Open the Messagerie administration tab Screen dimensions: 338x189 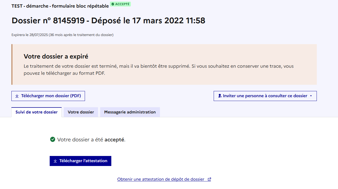(x=130, y=112)
